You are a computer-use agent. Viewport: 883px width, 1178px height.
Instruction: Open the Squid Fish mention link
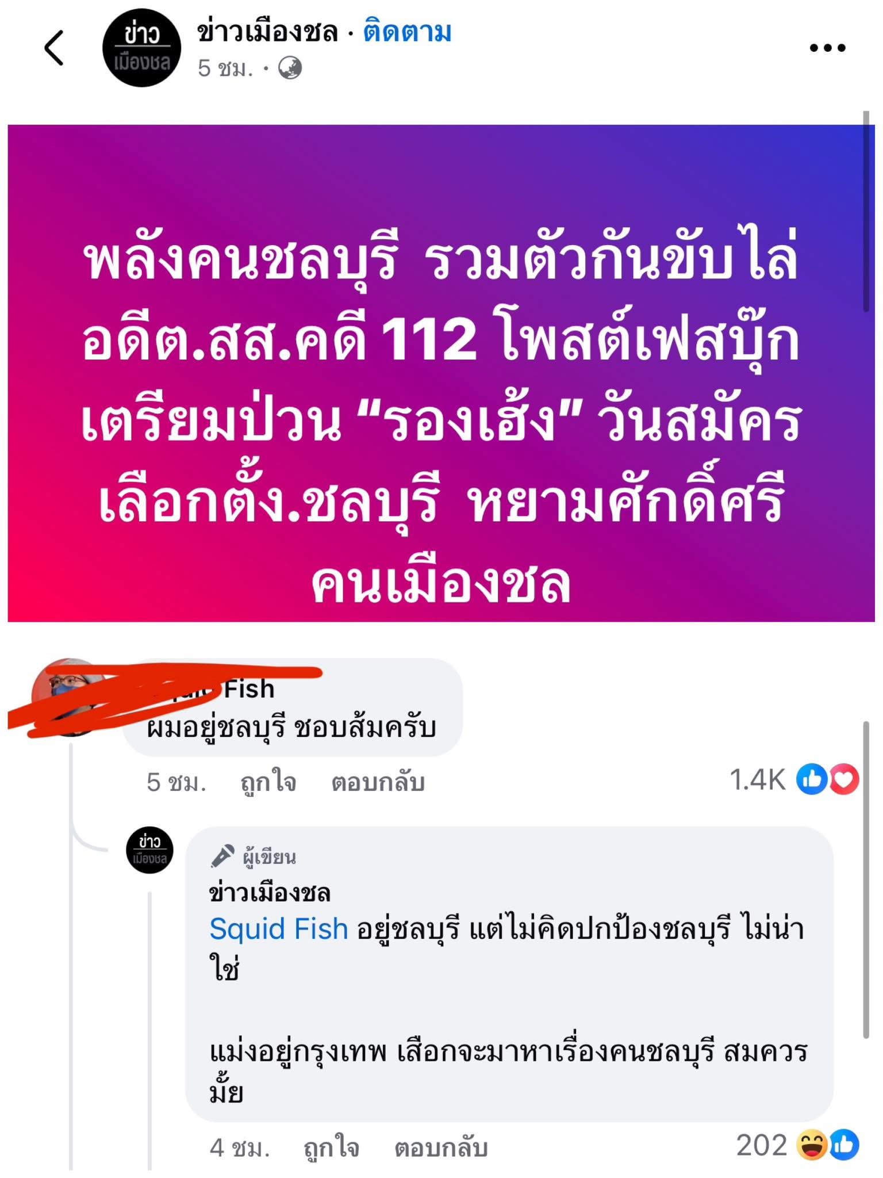click(x=278, y=929)
